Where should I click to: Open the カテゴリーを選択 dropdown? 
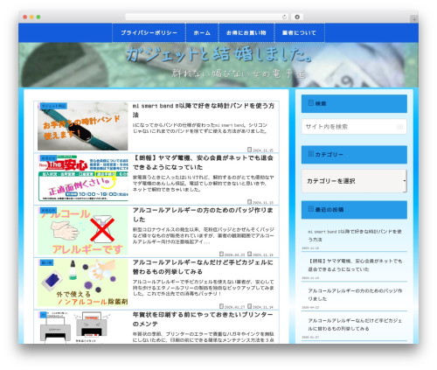354,181
